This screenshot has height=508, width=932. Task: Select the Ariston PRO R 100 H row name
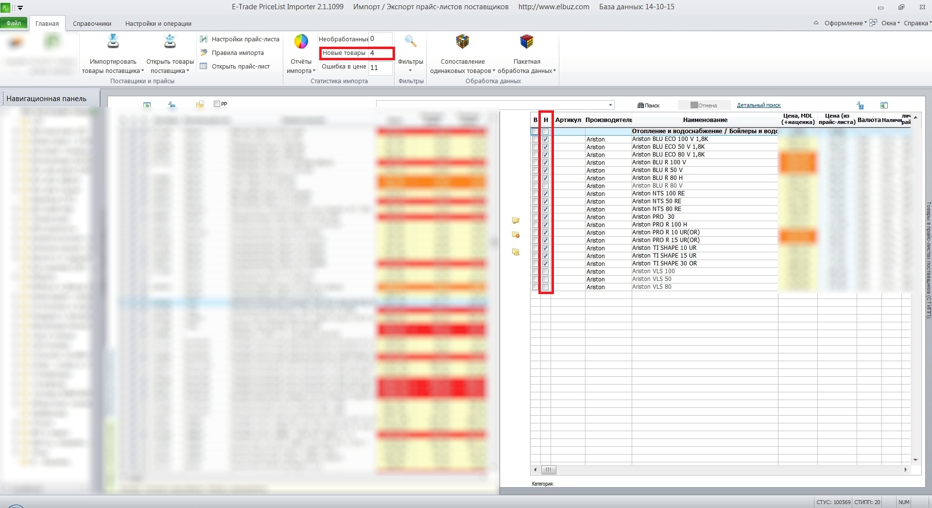659,225
